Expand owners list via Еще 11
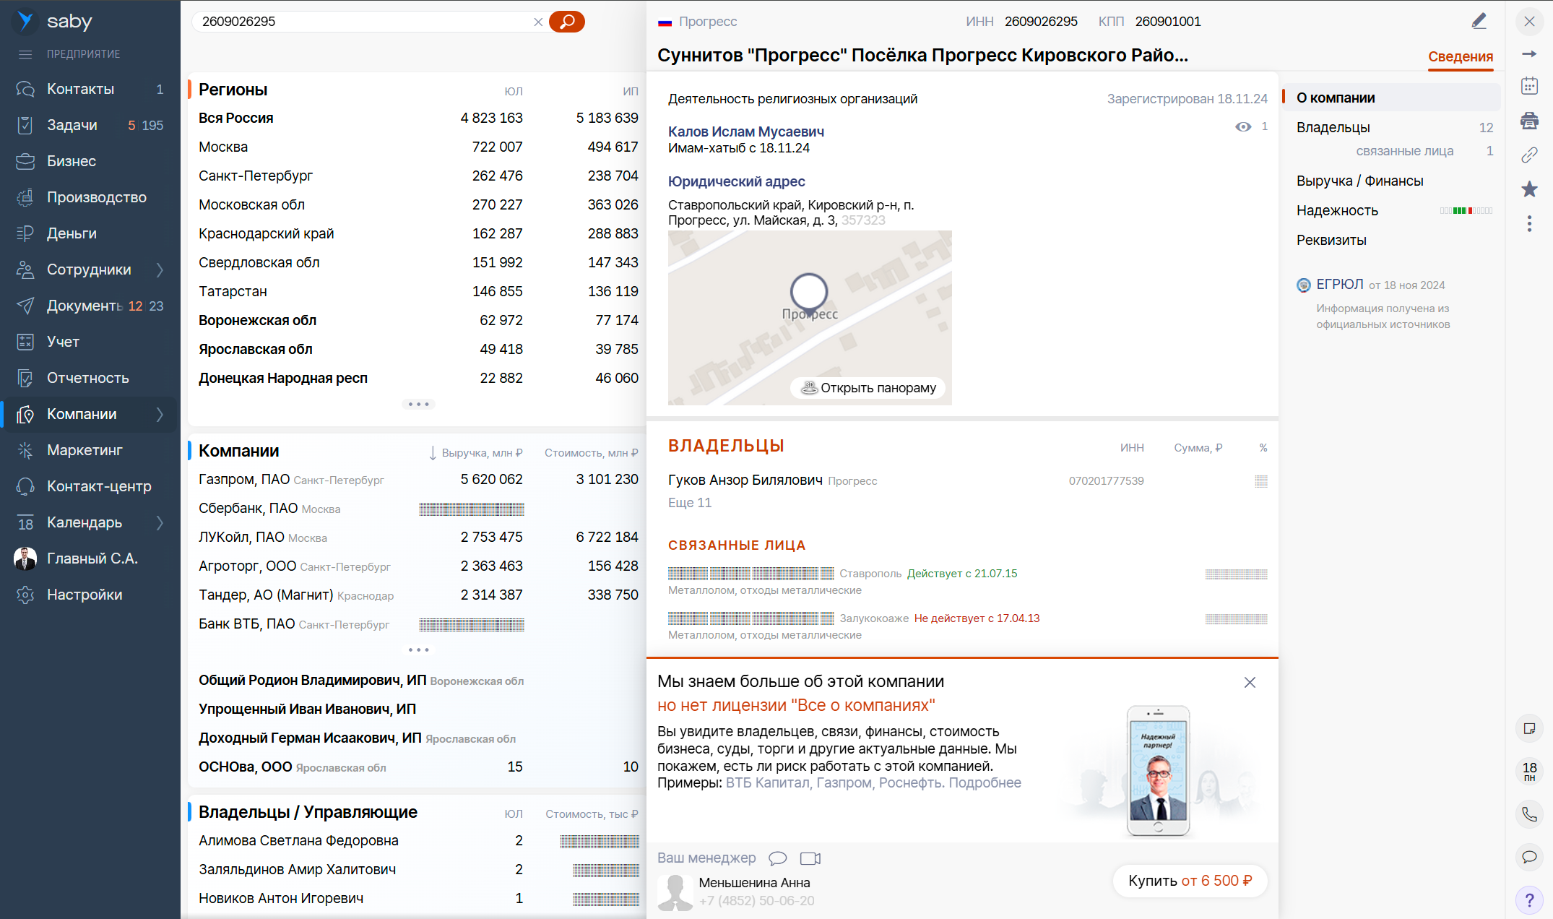The image size is (1553, 919). (689, 503)
